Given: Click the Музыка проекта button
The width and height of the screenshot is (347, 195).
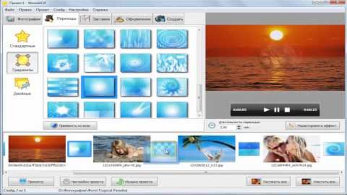Looking at the screenshot, I should (134, 182).
